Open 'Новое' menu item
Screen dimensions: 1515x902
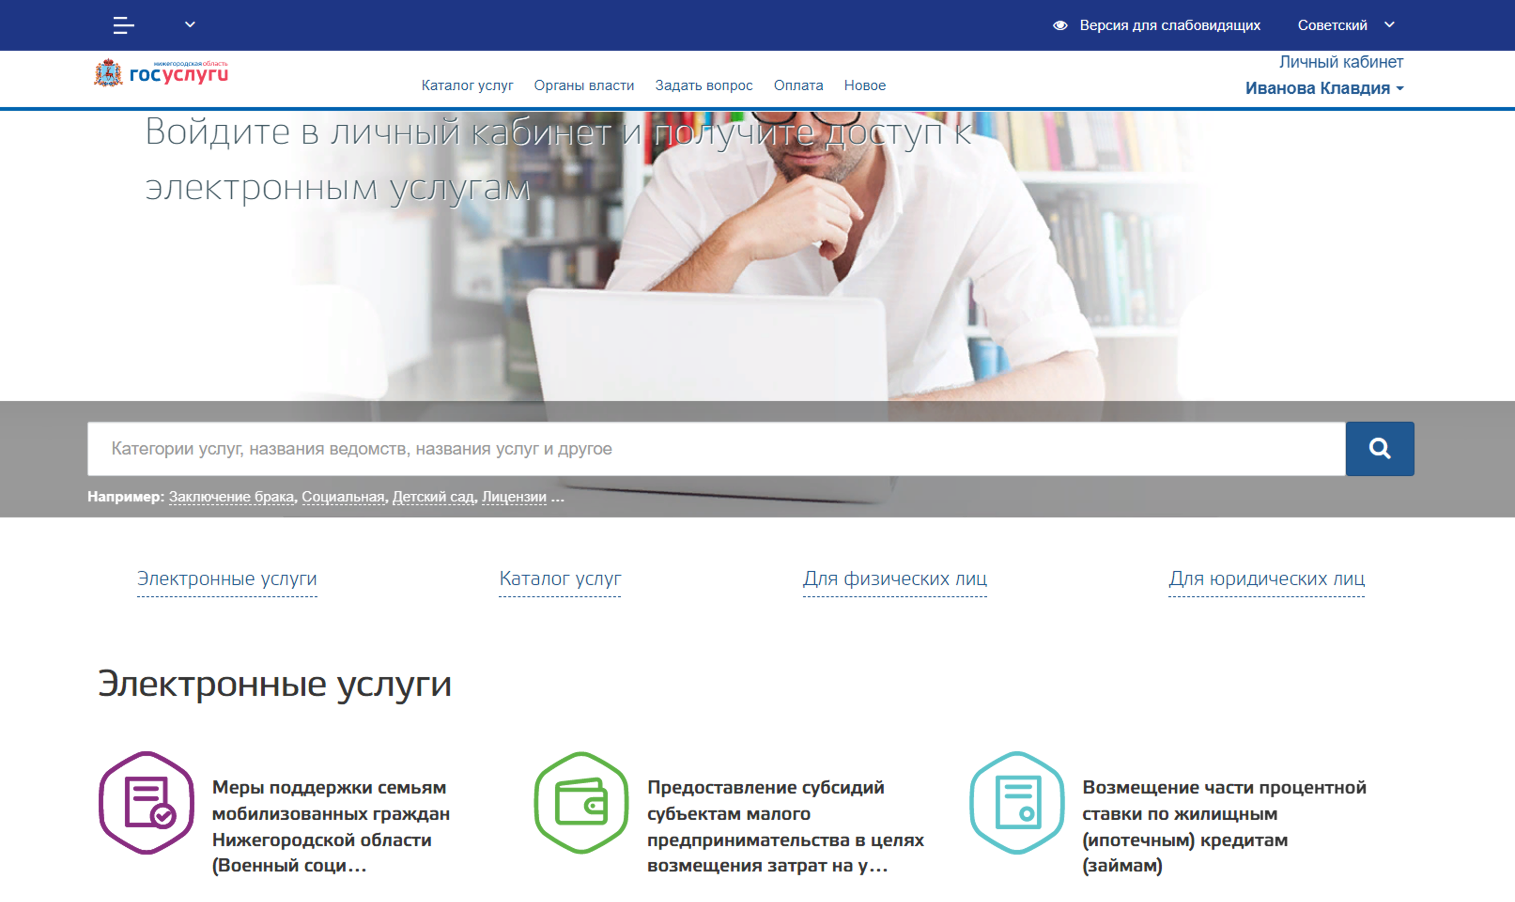(865, 86)
